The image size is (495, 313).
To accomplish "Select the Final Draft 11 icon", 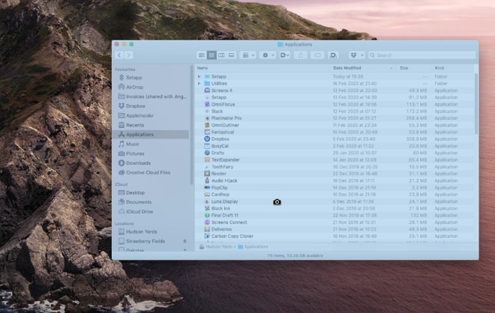I will [x=207, y=215].
